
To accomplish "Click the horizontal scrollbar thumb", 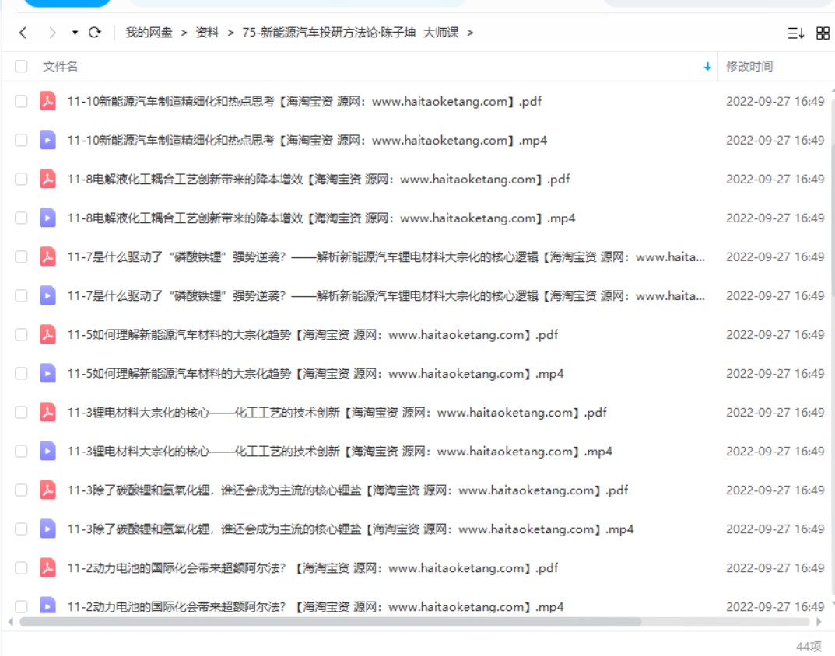I will pos(330,622).
